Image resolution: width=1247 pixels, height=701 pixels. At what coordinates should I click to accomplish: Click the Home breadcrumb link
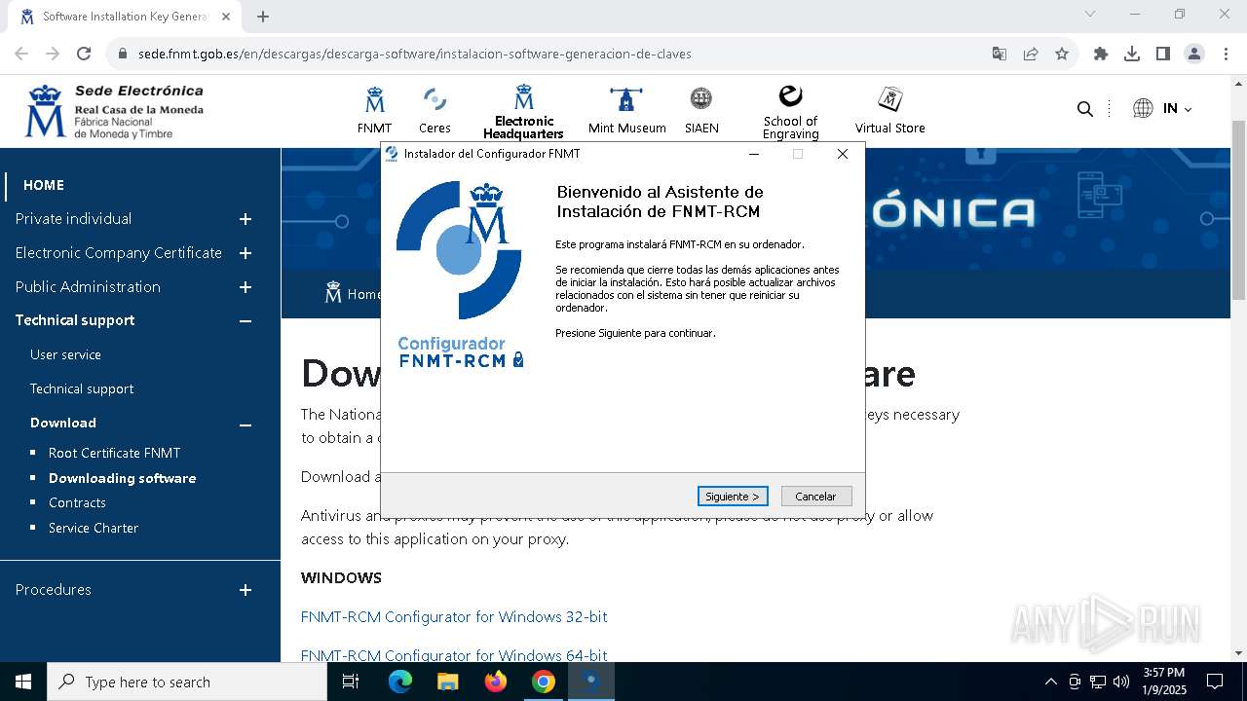click(x=363, y=294)
